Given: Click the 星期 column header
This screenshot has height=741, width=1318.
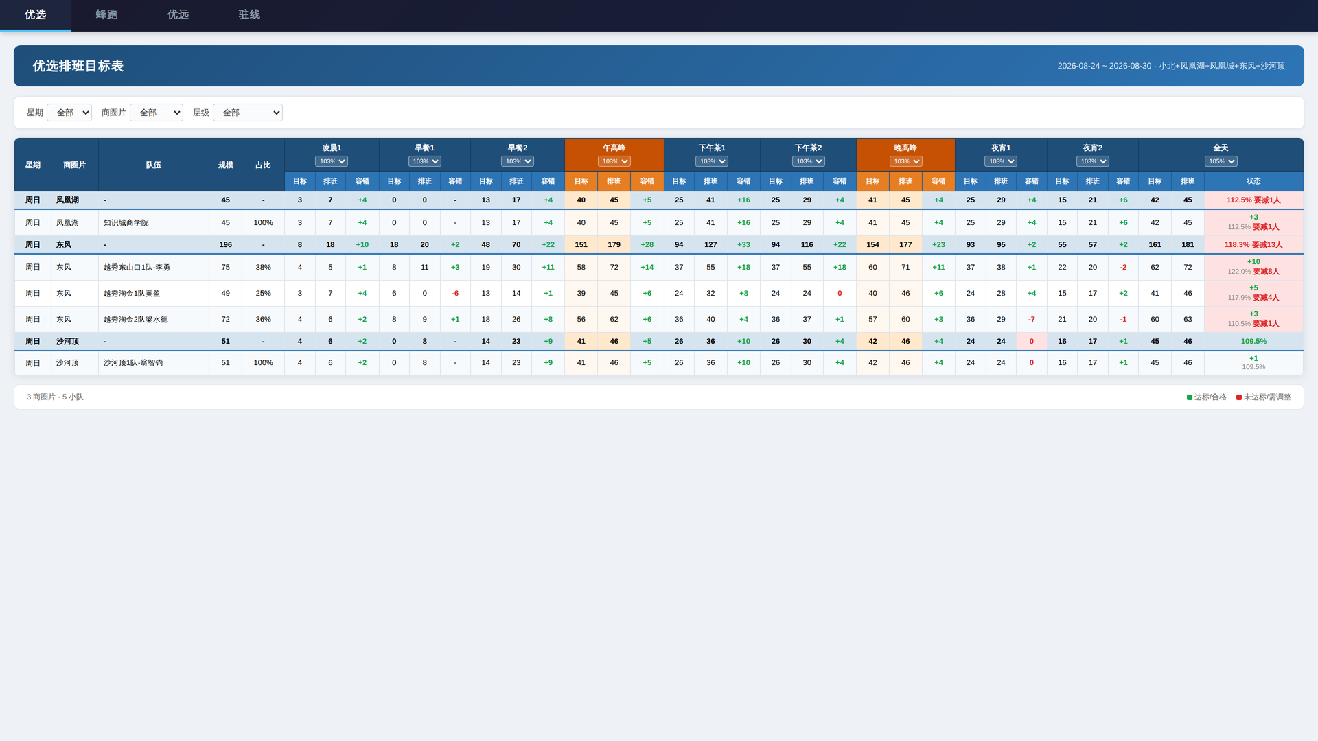Looking at the screenshot, I should [x=33, y=165].
